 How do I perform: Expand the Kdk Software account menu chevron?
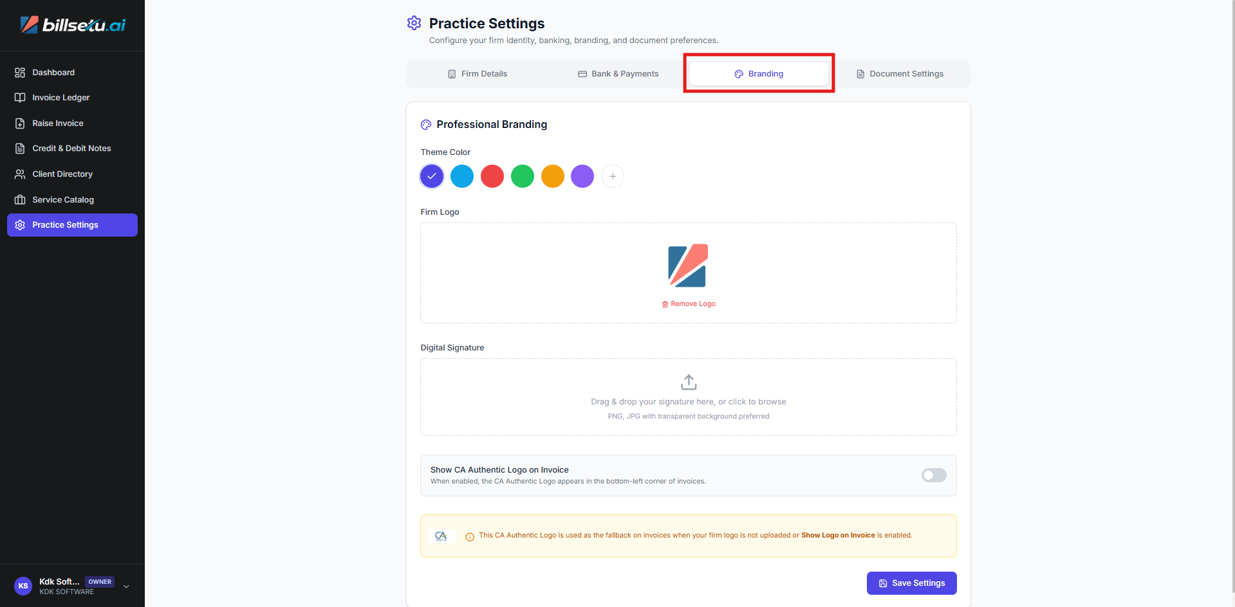(x=126, y=586)
